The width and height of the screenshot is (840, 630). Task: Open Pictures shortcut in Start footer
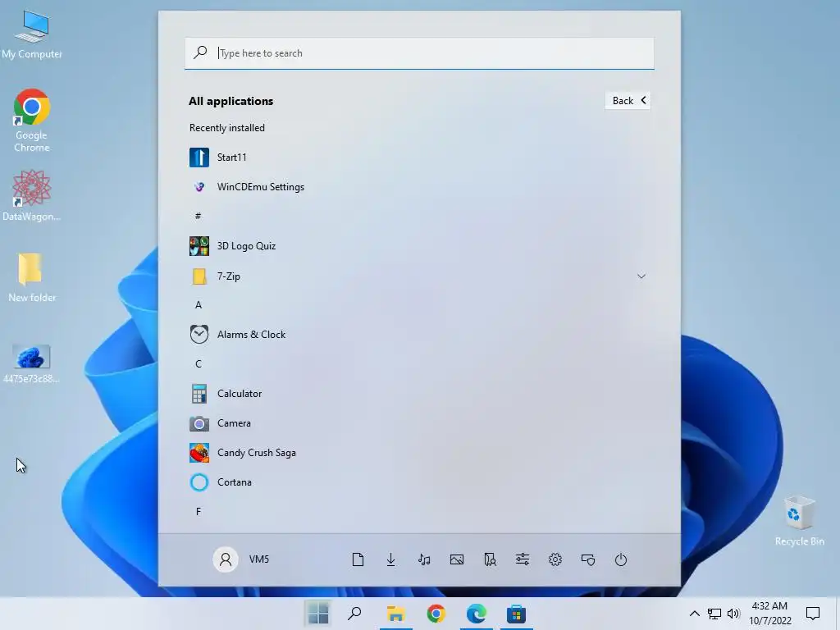[457, 559]
